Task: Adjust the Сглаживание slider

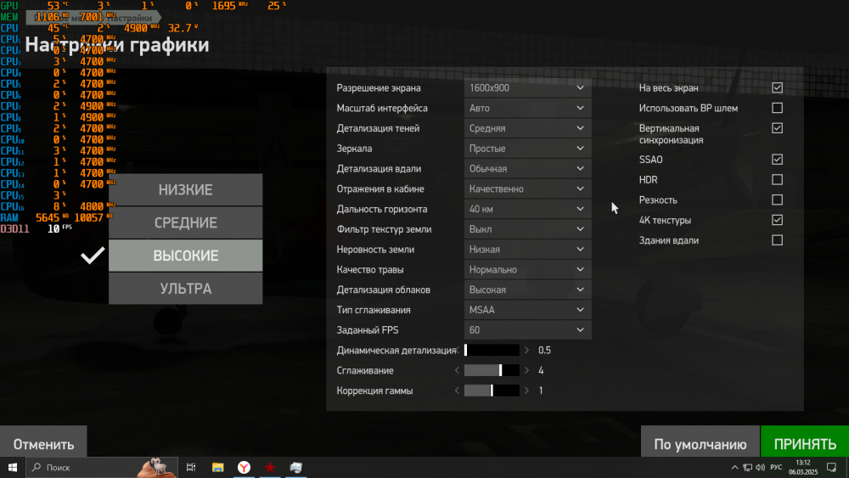Action: coord(492,370)
